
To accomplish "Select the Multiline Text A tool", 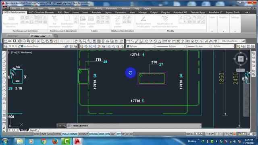I will click(4, 128).
